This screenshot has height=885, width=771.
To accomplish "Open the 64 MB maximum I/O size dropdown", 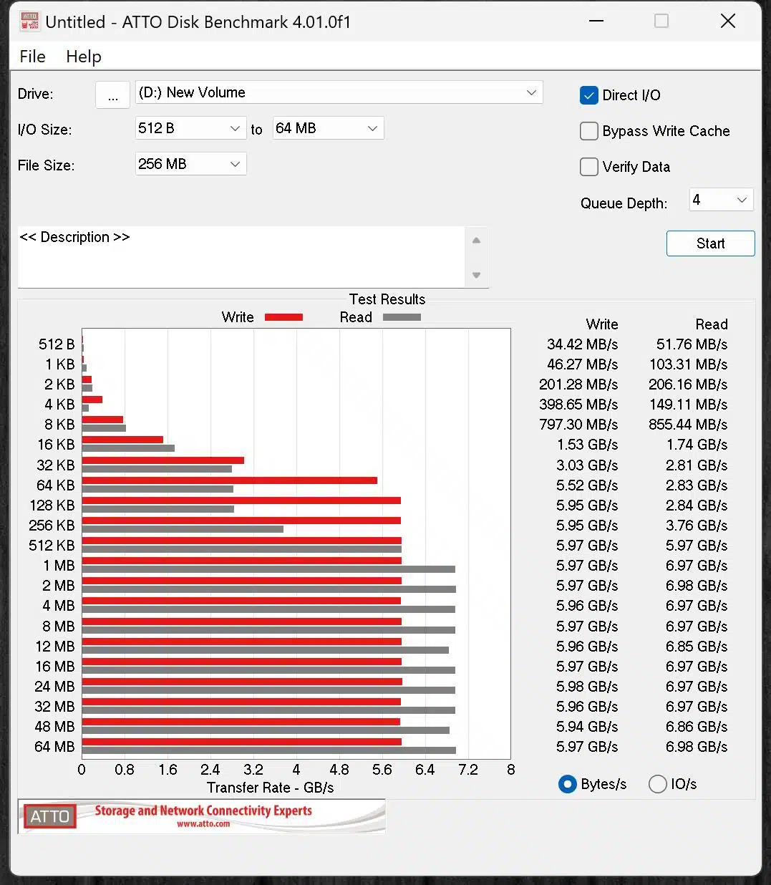I will click(x=328, y=128).
